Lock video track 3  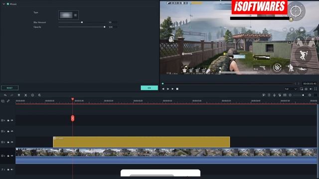pos(8,131)
